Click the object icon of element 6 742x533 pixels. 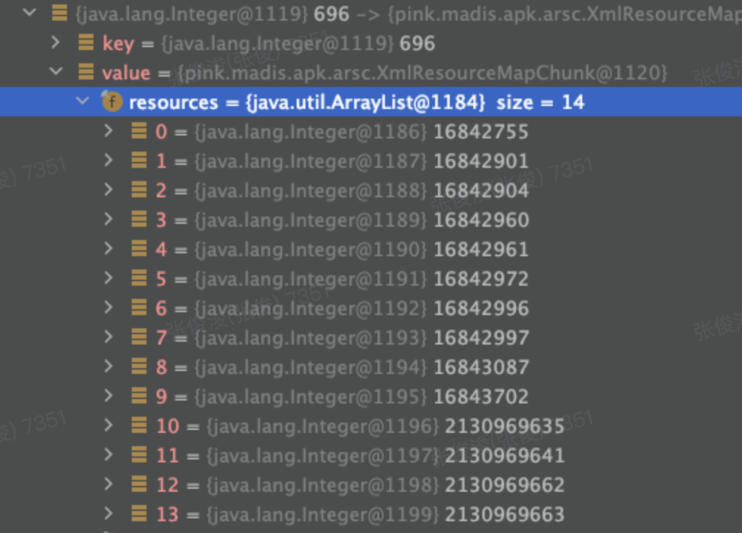tap(138, 308)
